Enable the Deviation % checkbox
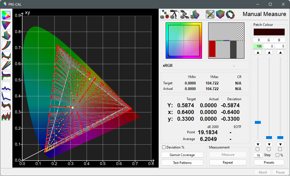This screenshot has height=176, width=290. click(163, 147)
